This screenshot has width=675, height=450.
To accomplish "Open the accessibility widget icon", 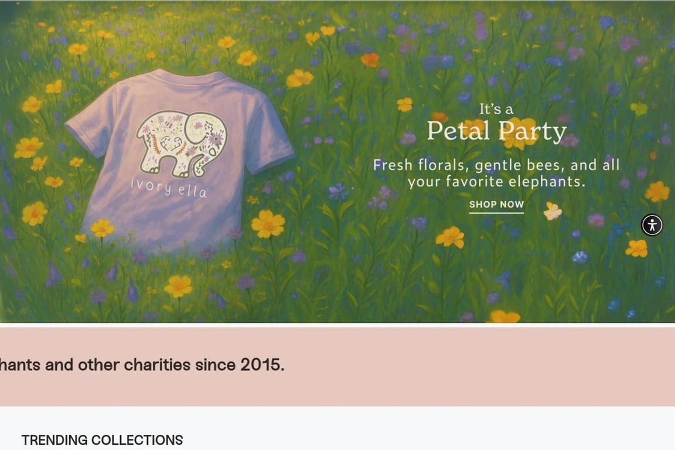I will tap(652, 225).
